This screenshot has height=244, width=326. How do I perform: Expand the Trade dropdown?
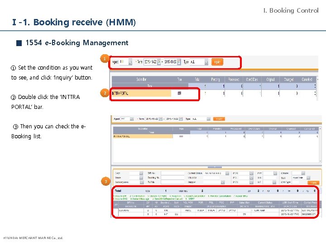[141, 178]
